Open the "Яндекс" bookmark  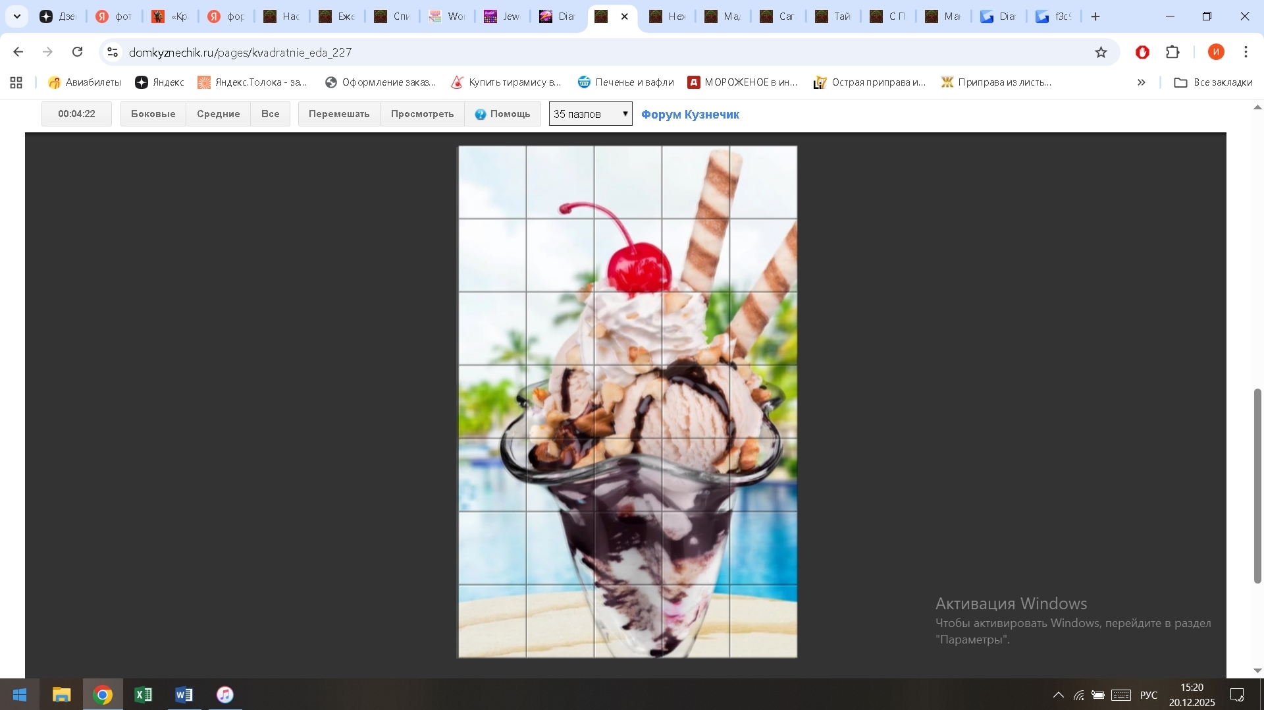tap(160, 82)
